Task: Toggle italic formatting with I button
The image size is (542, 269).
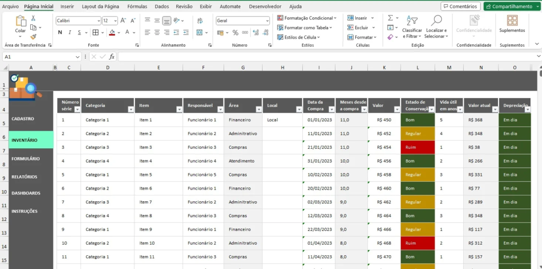Action: point(70,32)
